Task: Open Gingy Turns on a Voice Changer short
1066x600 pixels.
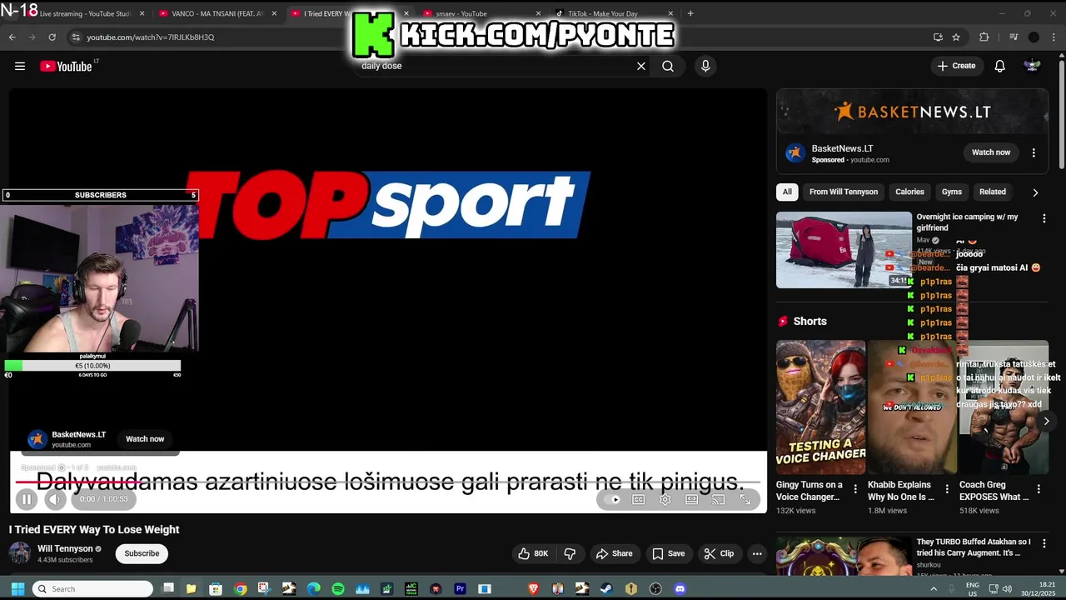Action: [x=820, y=407]
